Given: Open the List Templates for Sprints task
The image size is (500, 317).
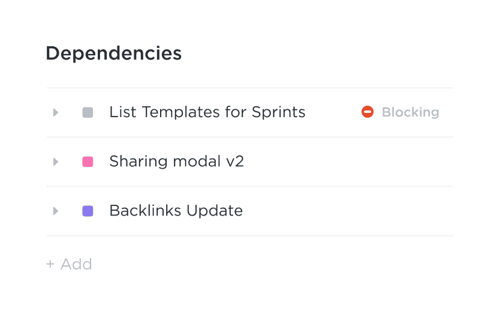Looking at the screenshot, I should click(207, 112).
